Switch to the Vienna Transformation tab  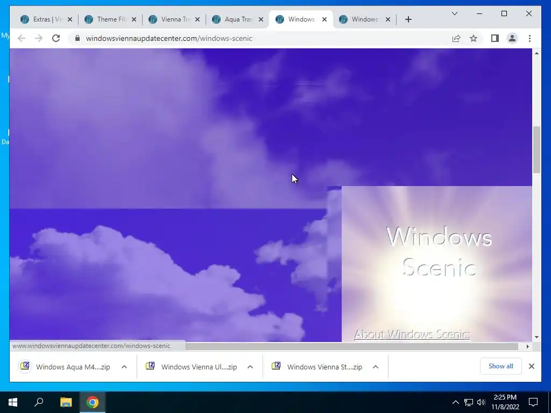pos(174,19)
